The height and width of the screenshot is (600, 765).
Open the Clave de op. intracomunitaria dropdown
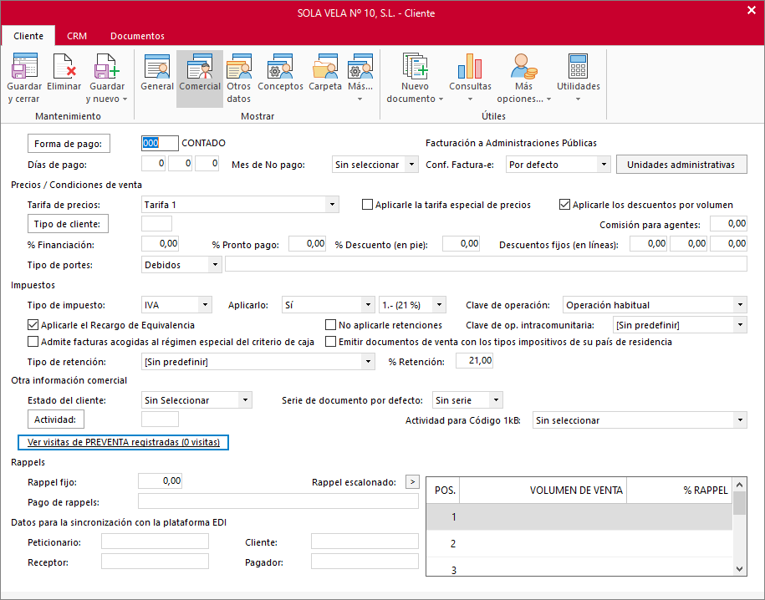(740, 325)
